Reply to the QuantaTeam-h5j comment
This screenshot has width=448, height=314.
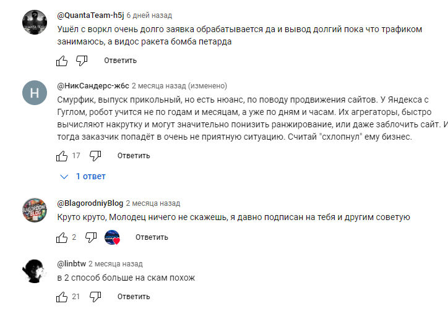[120, 61]
